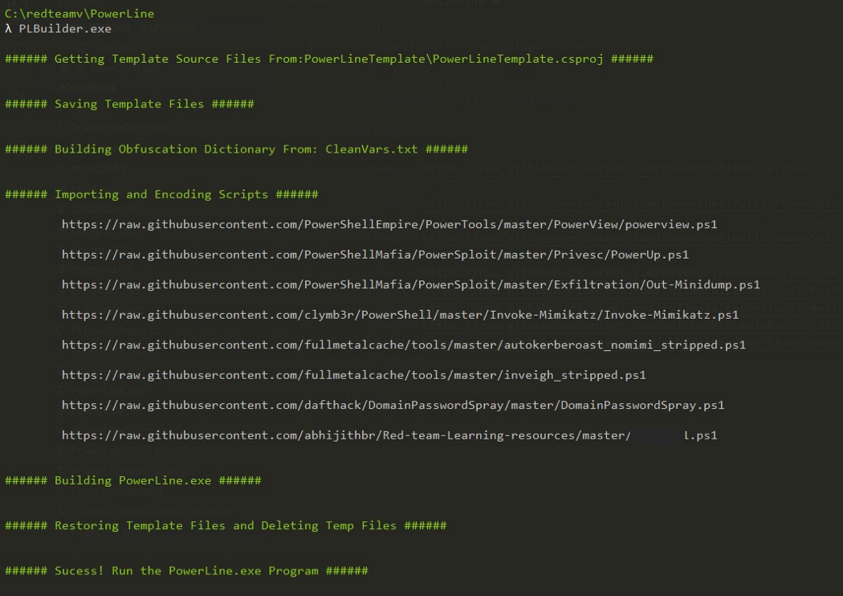Click 'Restoring Template Files and Deleting Temp Files'
843x596 pixels.
(226, 525)
